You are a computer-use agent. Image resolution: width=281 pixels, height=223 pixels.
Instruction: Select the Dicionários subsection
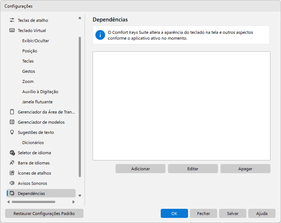(33, 143)
